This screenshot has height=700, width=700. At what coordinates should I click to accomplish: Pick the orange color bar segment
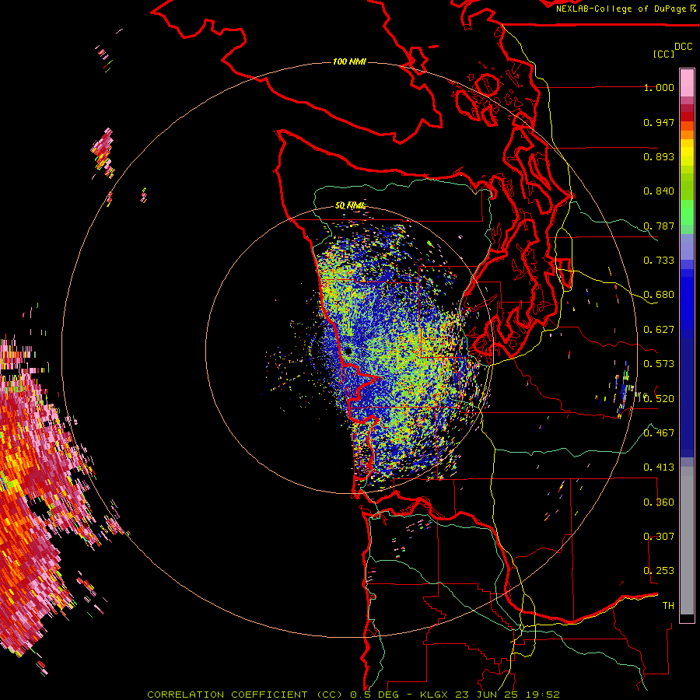pos(687,135)
